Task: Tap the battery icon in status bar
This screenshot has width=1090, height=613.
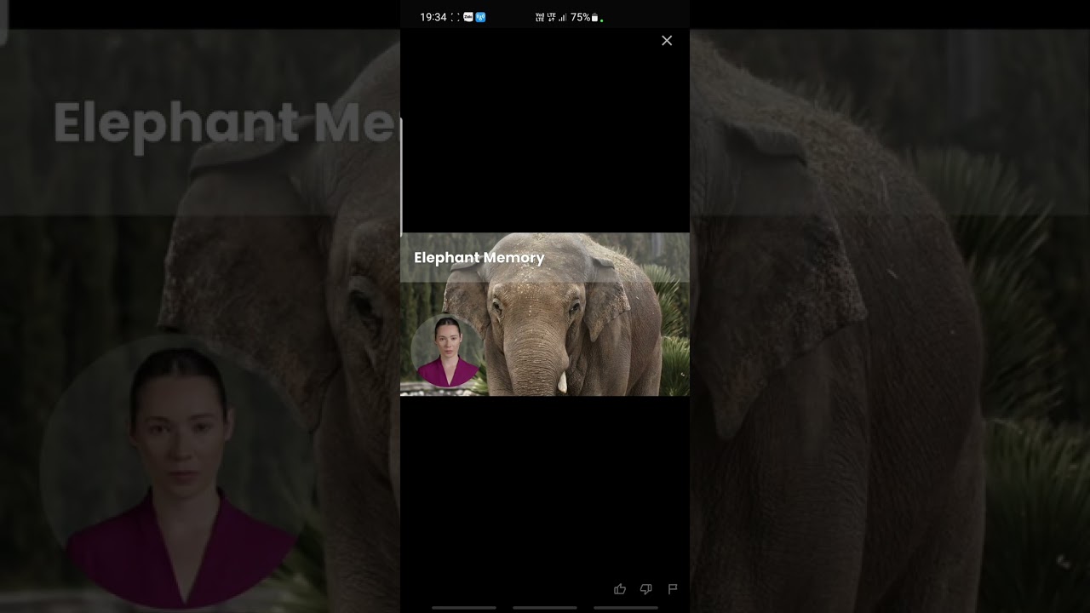Action: coord(595,17)
